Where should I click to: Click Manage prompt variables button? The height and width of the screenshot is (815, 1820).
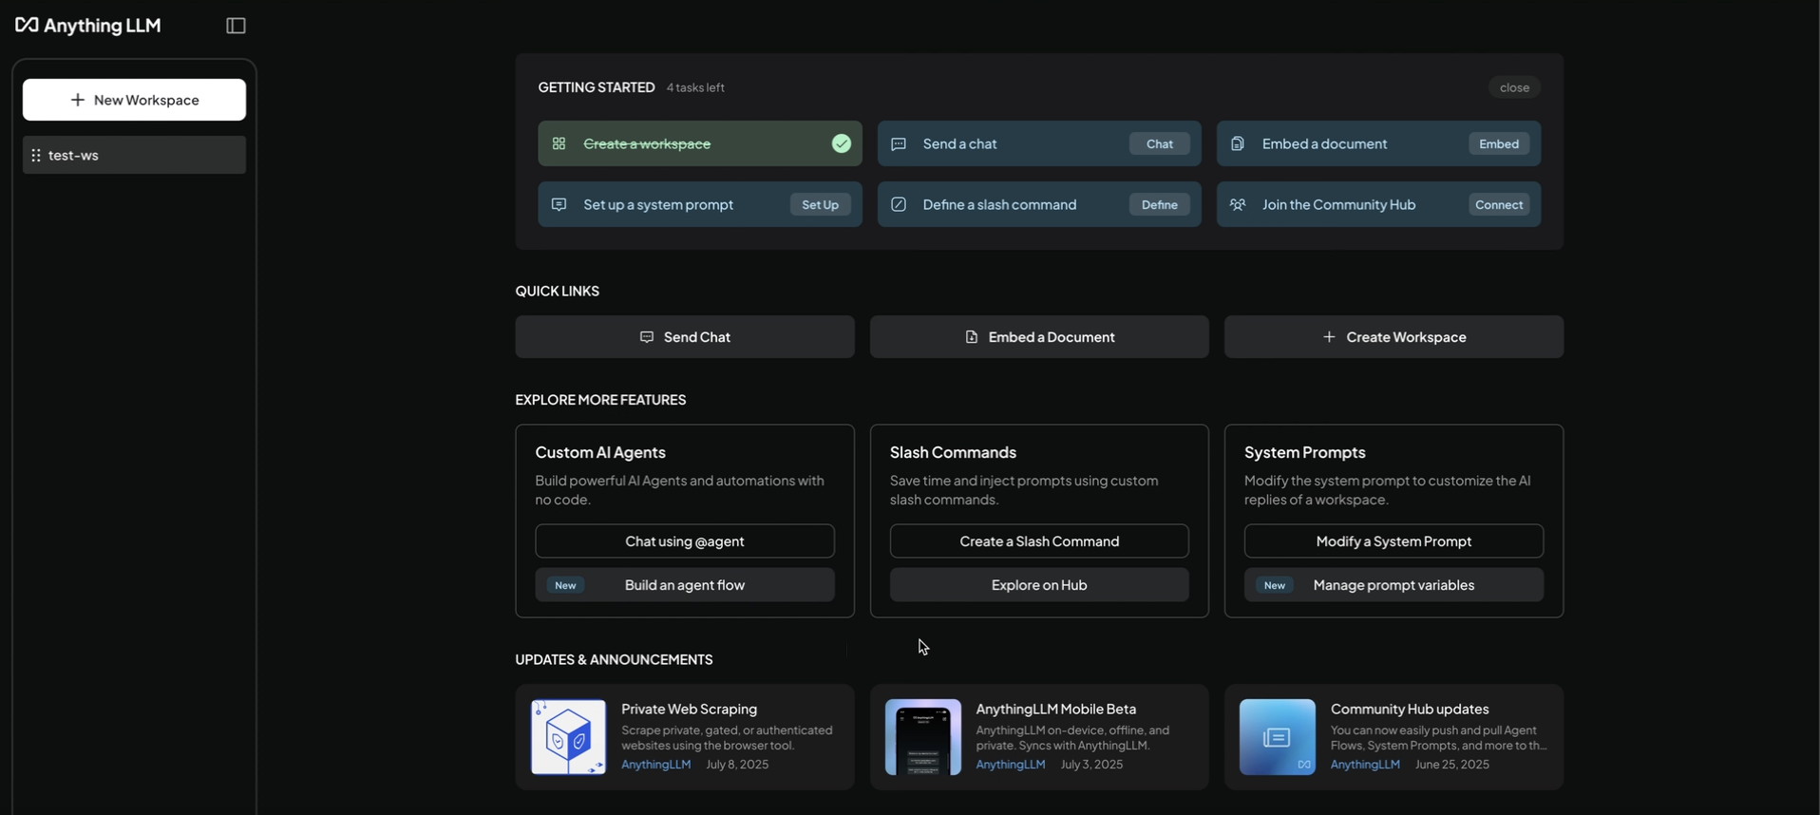coord(1393,585)
